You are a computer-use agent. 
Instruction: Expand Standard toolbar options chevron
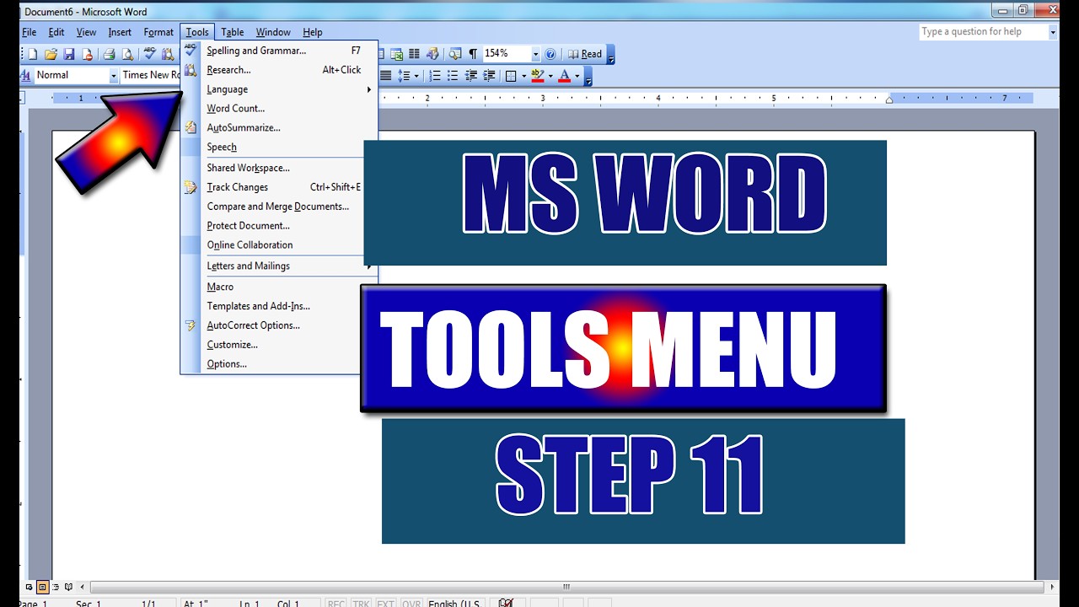click(611, 55)
